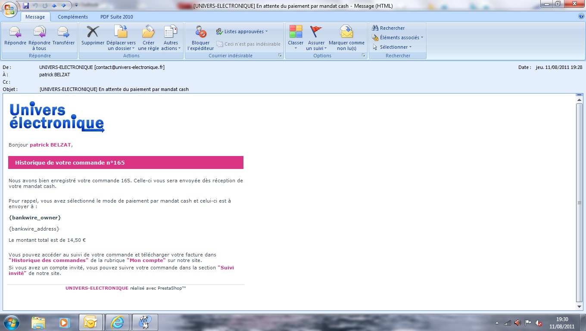Switch to the Message ribbon tab
The width and height of the screenshot is (586, 331).
coord(35,17)
